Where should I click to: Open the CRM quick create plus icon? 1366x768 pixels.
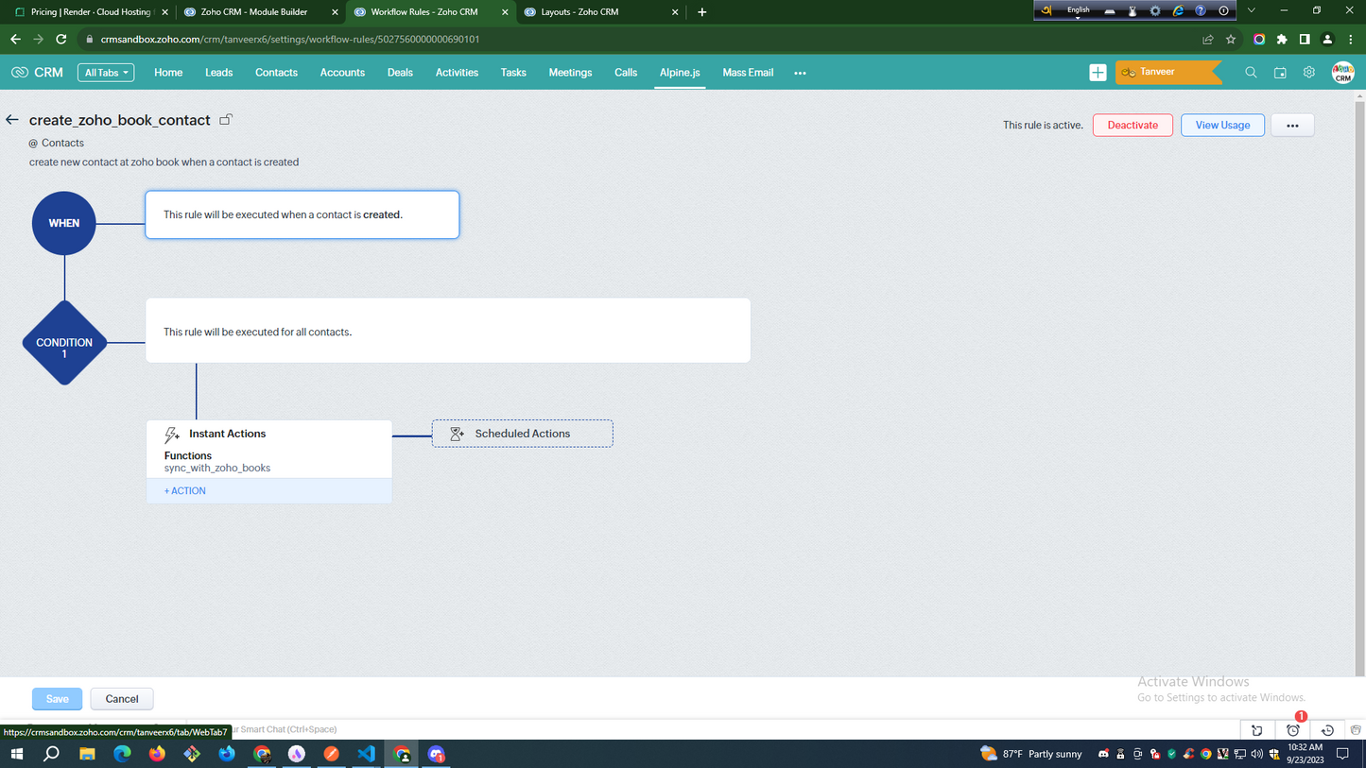coord(1098,73)
